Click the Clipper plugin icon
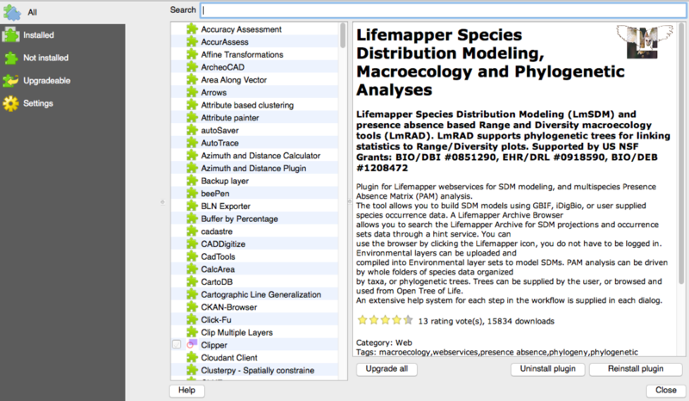 tap(192, 345)
